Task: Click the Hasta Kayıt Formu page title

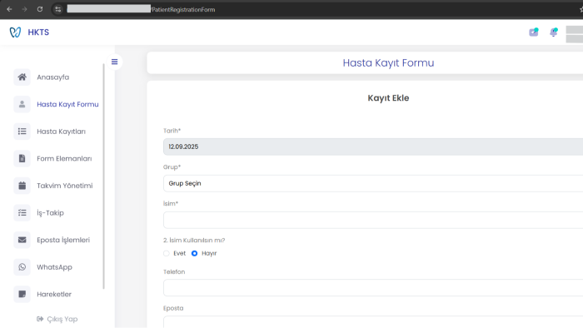Action: 388,62
